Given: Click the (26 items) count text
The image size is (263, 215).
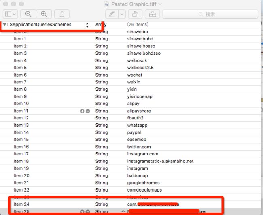Looking at the screenshot, I should [138, 25].
